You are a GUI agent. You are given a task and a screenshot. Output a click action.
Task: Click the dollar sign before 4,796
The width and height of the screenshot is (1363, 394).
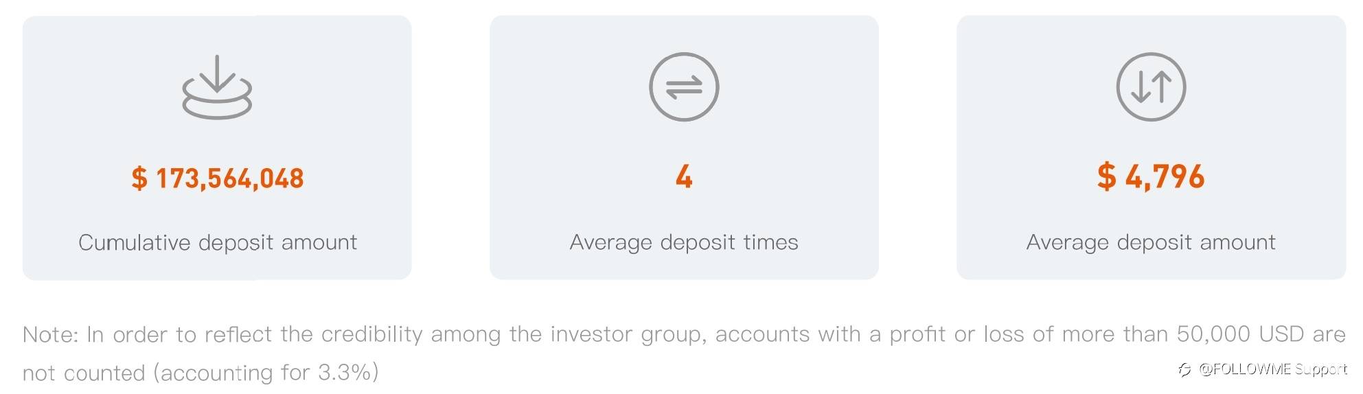tap(1106, 176)
